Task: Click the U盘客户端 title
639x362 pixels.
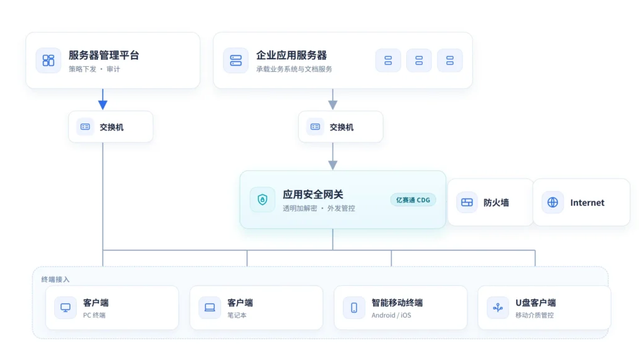Action: tap(535, 303)
